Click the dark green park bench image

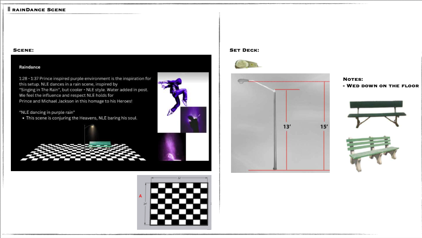[x=377, y=114]
